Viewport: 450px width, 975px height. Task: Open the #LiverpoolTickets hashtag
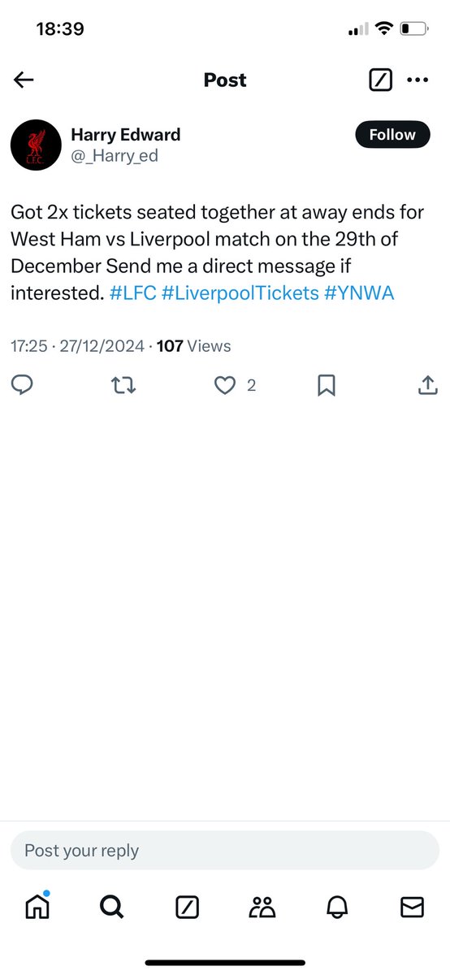coord(240,293)
